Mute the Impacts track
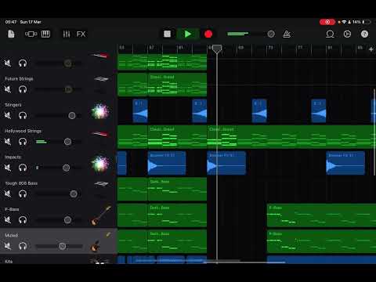Viewport: 376px width, 282px height. 8,168
